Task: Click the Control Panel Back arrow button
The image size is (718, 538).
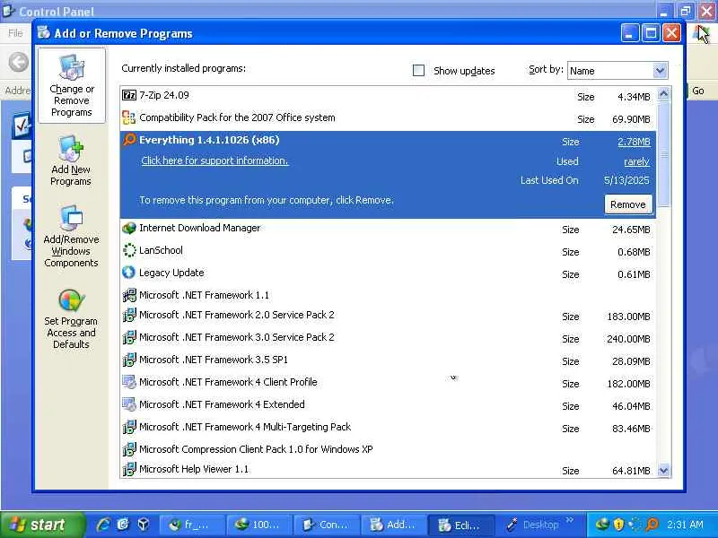Action: point(19,62)
